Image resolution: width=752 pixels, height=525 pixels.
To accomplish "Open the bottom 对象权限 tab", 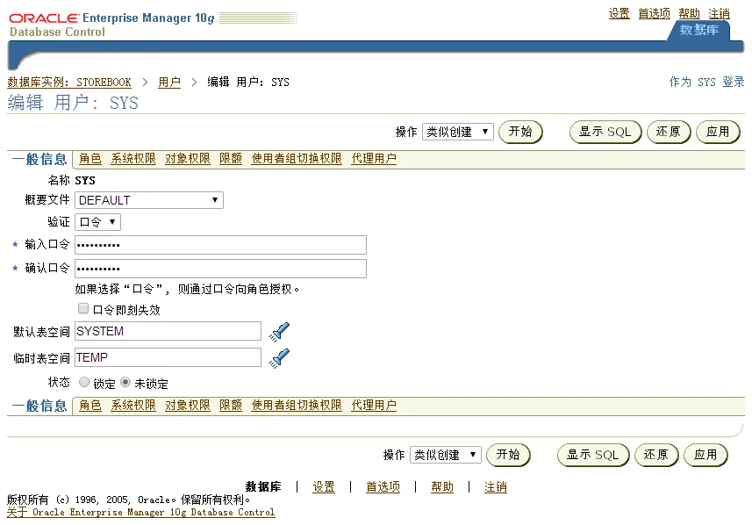I will point(188,405).
